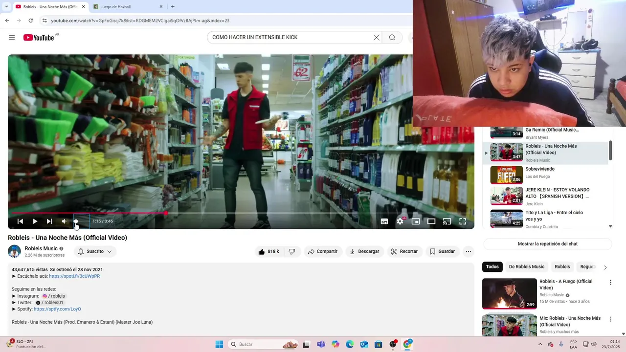Screen dimensions: 626x352
Task: Save video with the Guardar button
Action: [443, 251]
